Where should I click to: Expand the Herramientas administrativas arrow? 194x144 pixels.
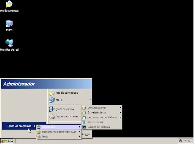pos(79,132)
